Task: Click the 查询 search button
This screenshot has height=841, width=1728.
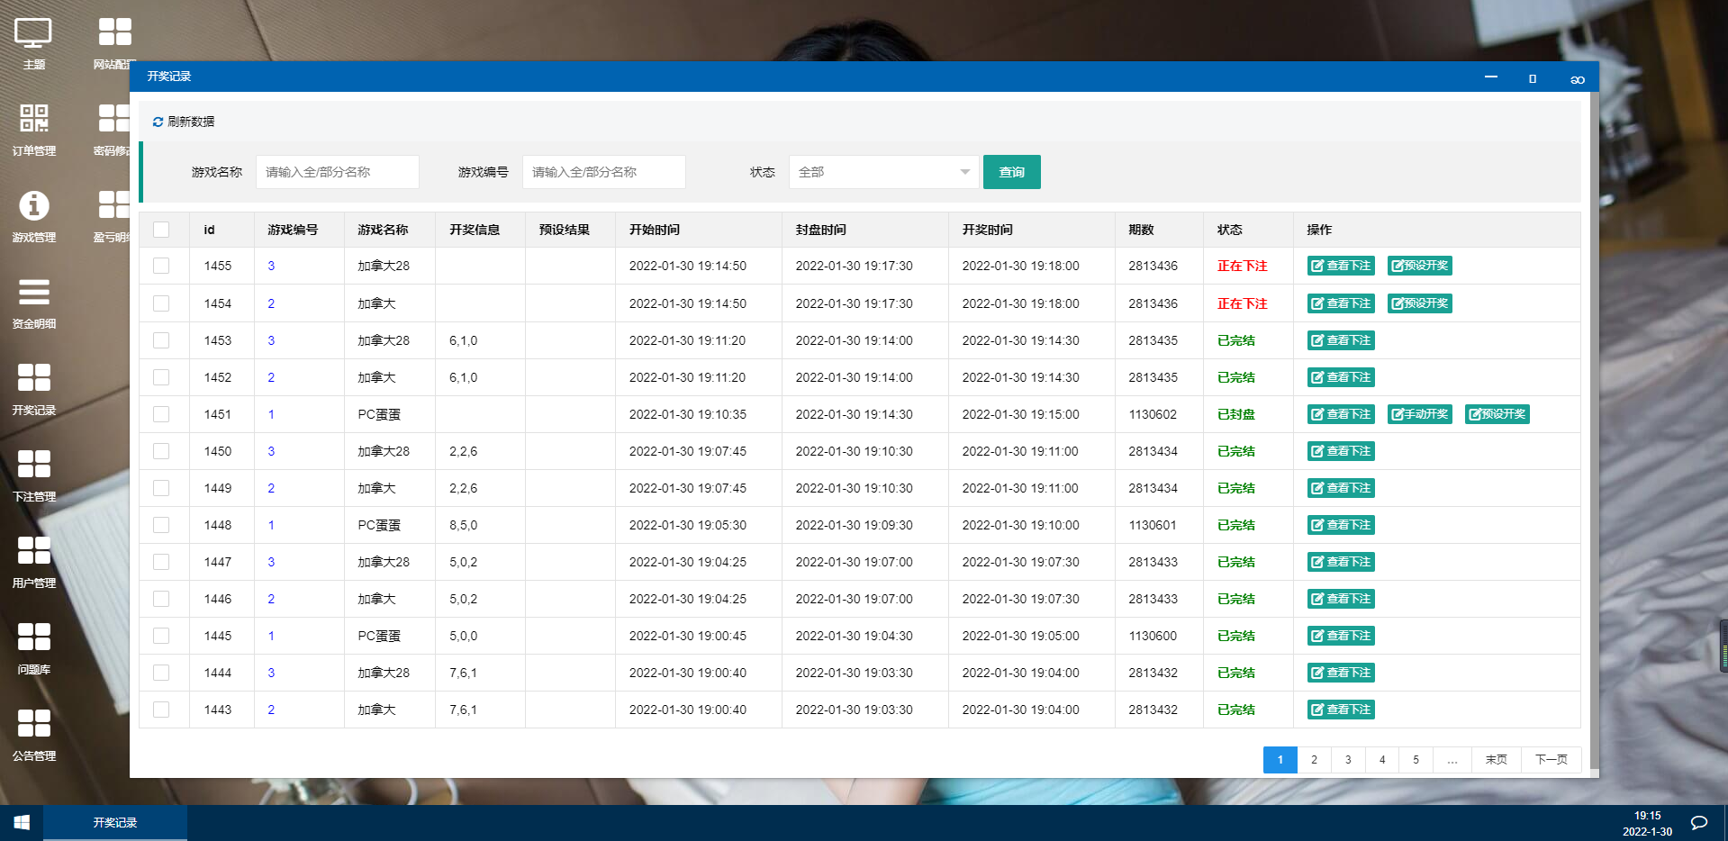Action: [x=1011, y=172]
